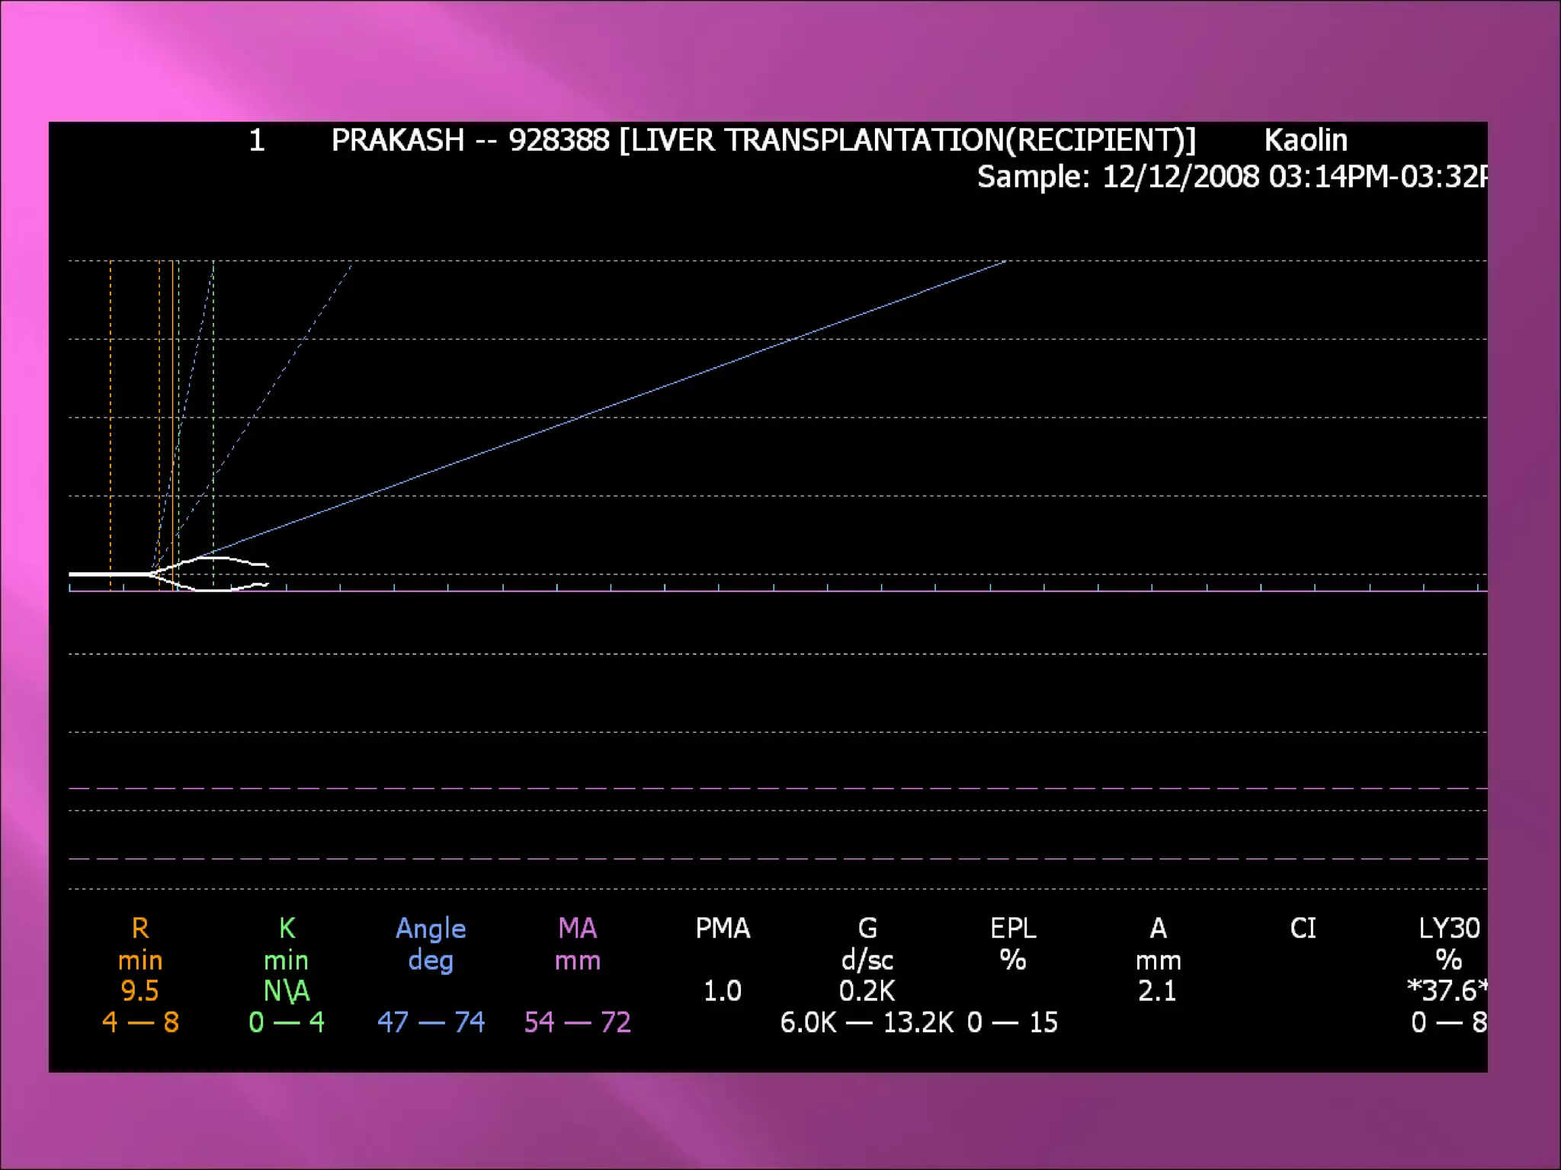Click the R range 4 — 8
Screen dimensions: 1561x1170
tap(140, 1022)
